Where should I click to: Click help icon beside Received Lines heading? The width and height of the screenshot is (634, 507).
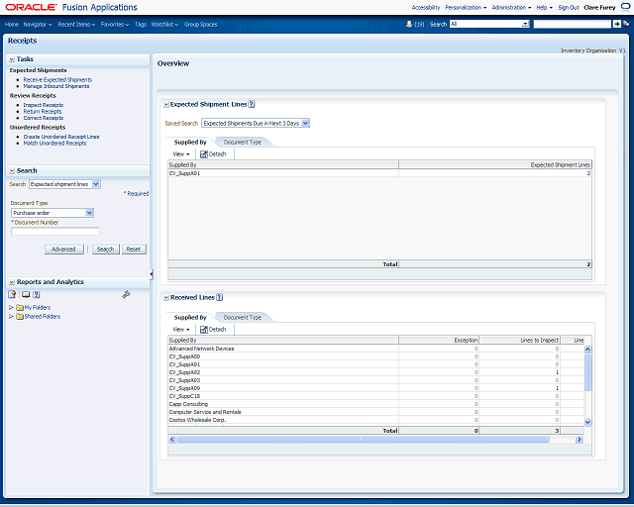219,296
